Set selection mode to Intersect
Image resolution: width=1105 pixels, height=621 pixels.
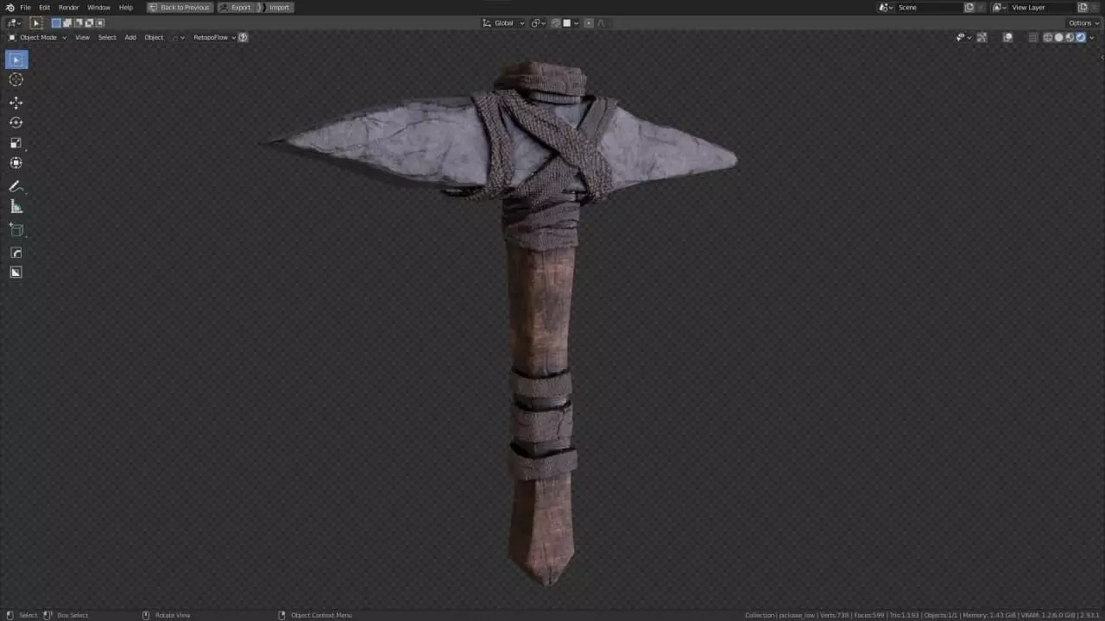100,23
